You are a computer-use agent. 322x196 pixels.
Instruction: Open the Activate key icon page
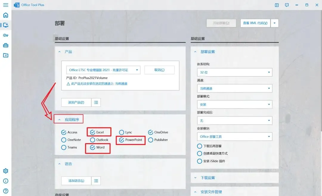[6, 35]
